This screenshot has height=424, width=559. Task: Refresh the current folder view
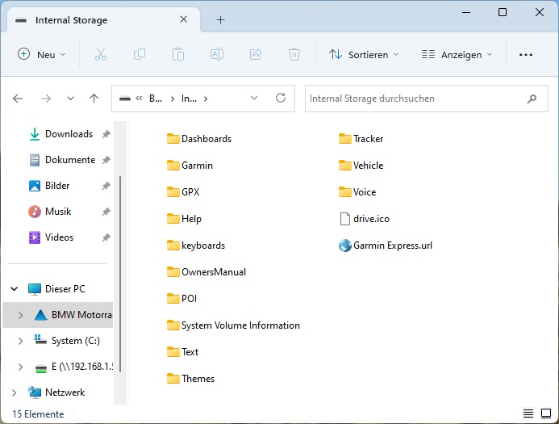click(281, 99)
